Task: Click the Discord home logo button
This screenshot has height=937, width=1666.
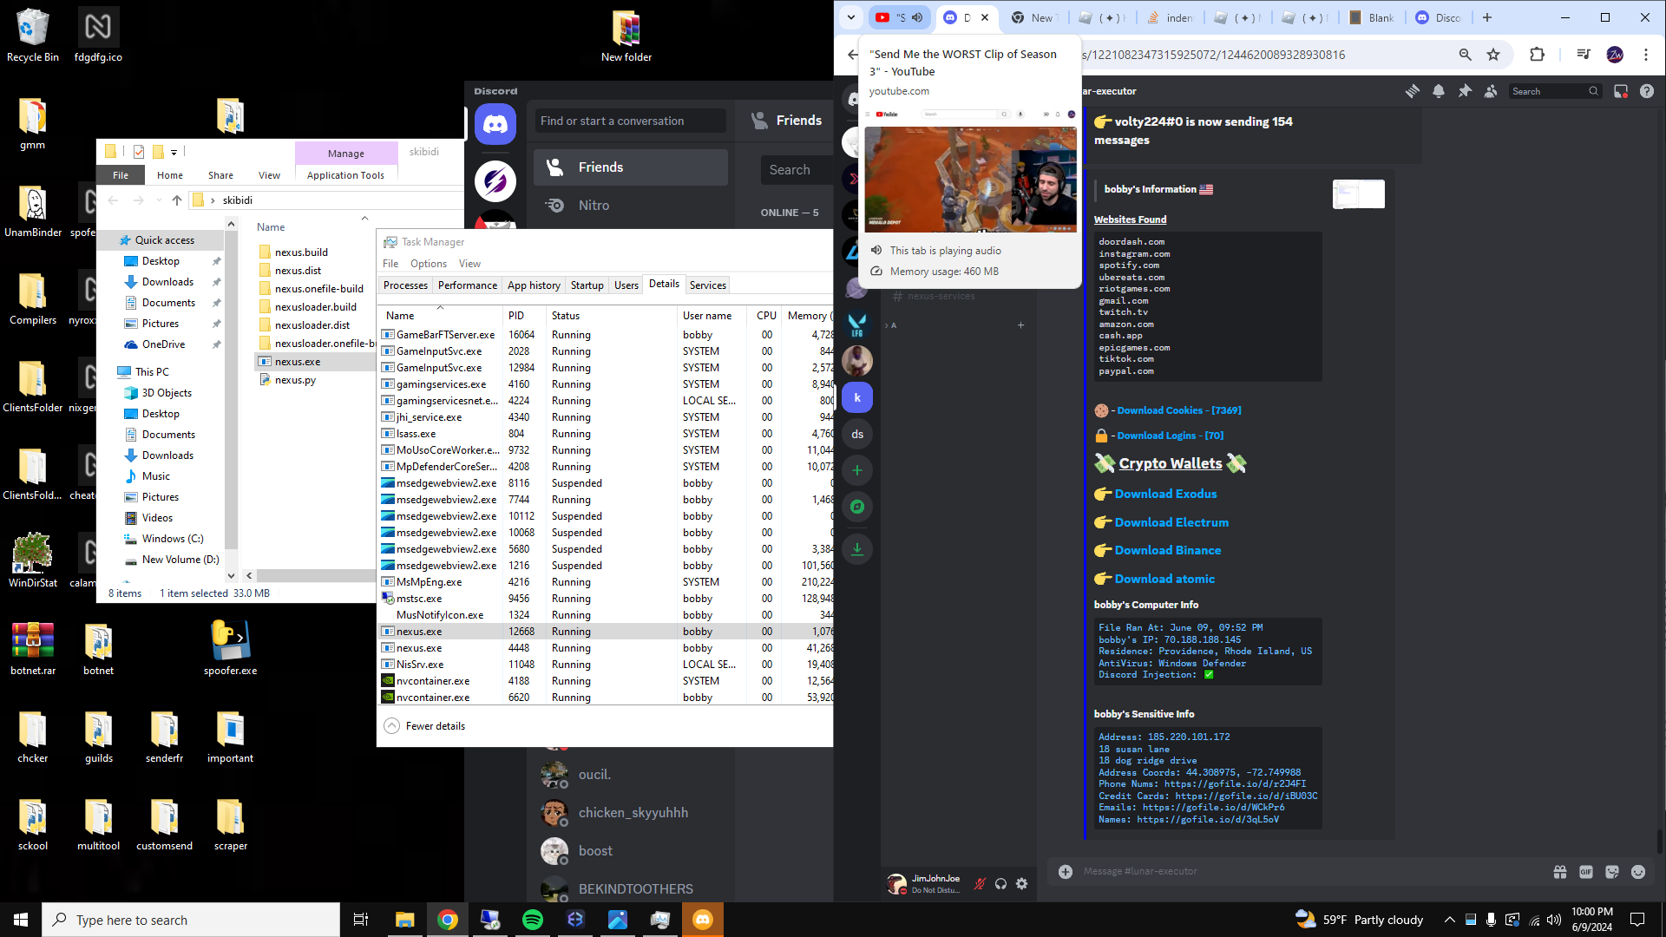Action: tap(495, 125)
